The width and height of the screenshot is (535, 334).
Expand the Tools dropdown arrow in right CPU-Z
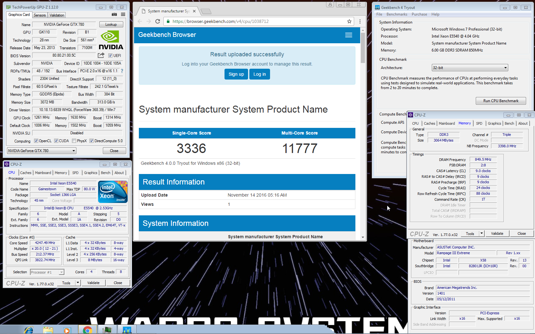pos(481,233)
